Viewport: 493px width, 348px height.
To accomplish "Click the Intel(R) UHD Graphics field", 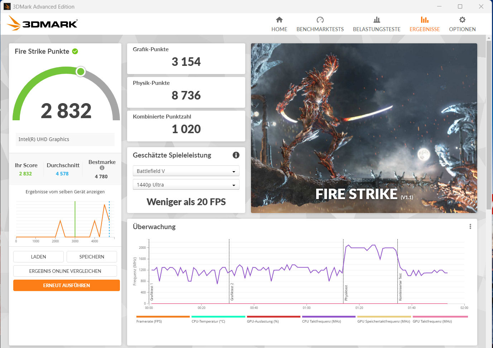I will [x=65, y=139].
